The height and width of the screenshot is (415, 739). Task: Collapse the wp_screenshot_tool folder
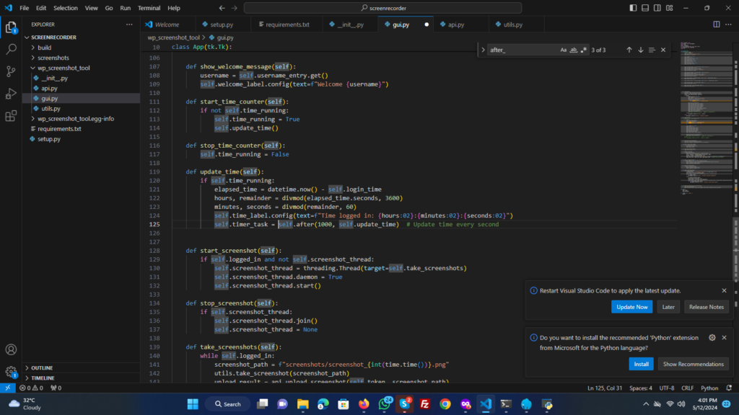pos(64,68)
